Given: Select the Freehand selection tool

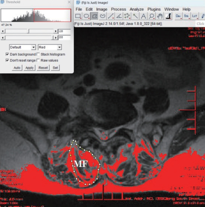Looking at the screenshot, I should [x=102, y=16].
